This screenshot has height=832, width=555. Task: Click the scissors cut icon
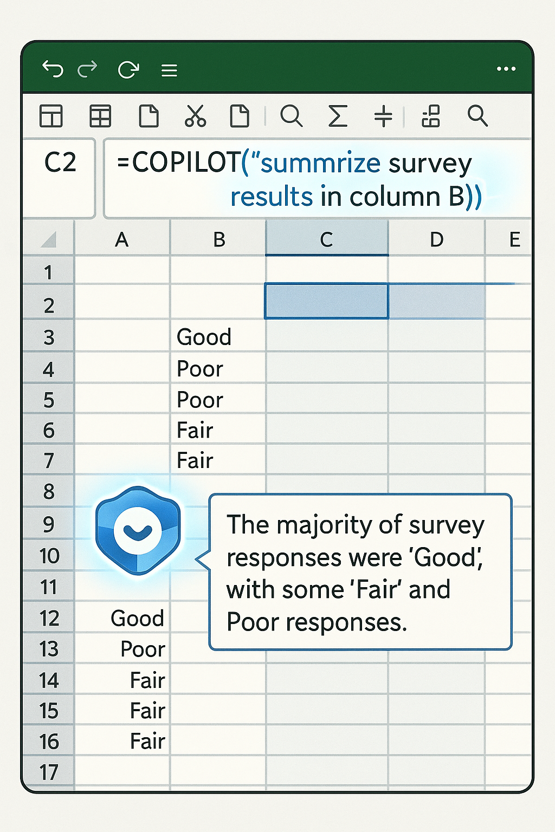tap(195, 116)
